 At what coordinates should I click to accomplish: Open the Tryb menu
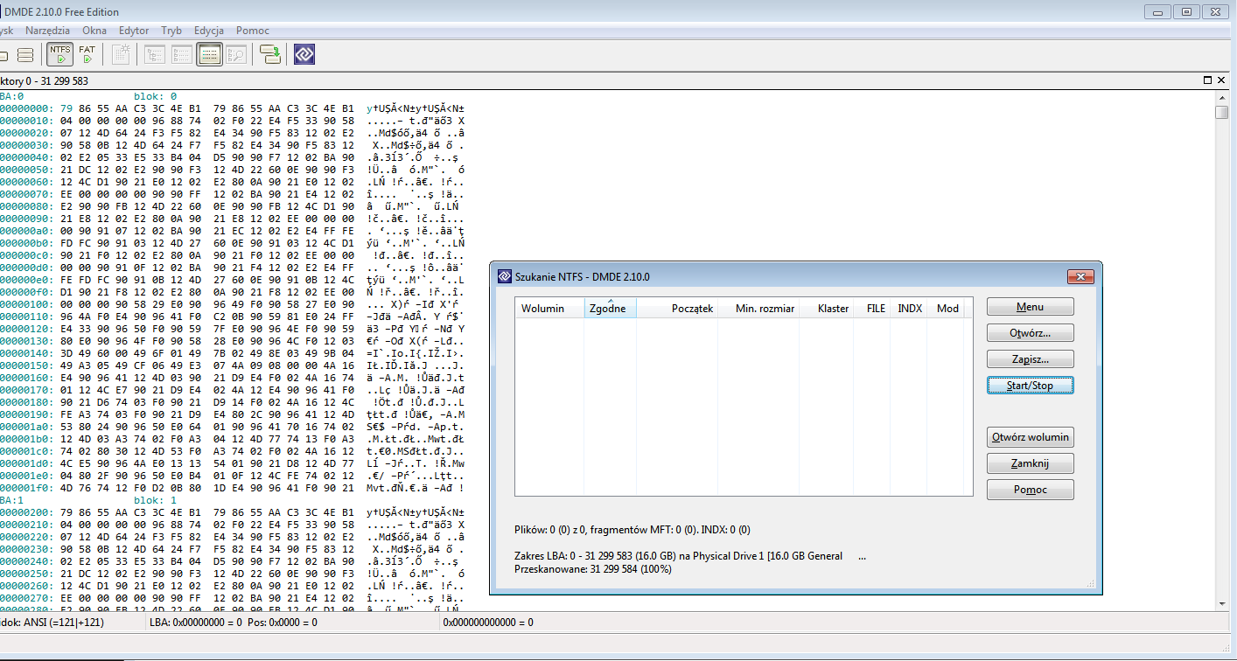point(171,31)
